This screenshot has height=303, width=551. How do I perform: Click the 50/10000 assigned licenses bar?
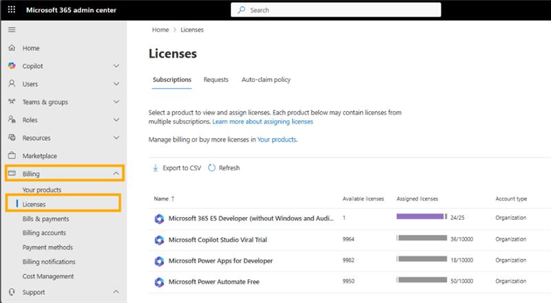click(x=422, y=280)
